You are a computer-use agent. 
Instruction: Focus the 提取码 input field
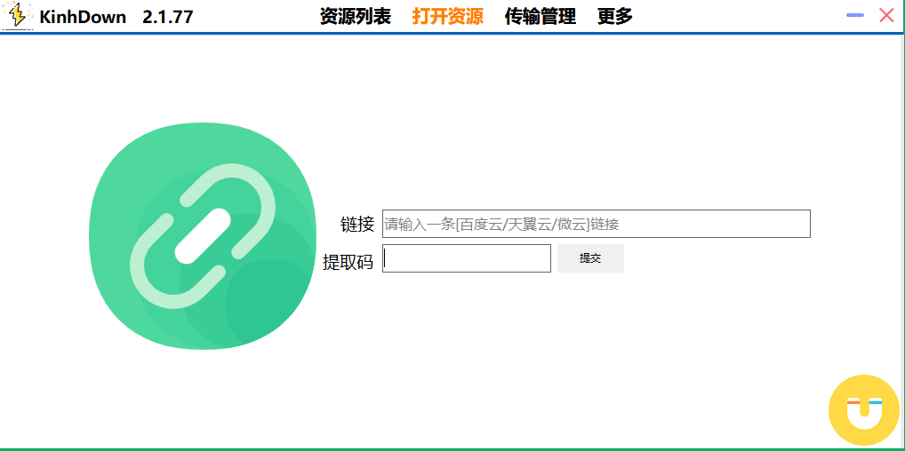point(467,258)
